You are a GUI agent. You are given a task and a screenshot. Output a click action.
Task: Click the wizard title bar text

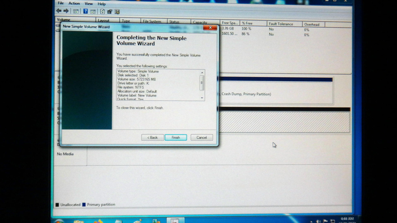click(86, 27)
